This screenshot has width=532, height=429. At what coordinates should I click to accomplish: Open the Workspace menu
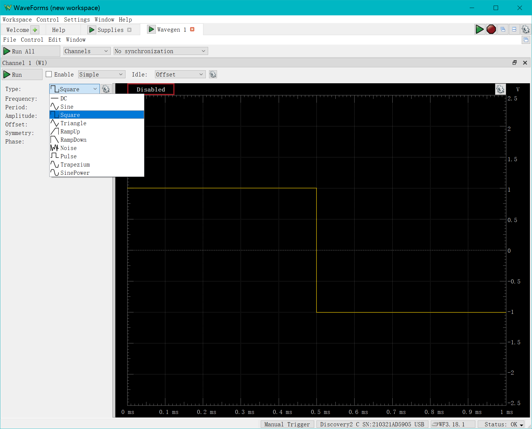[17, 19]
